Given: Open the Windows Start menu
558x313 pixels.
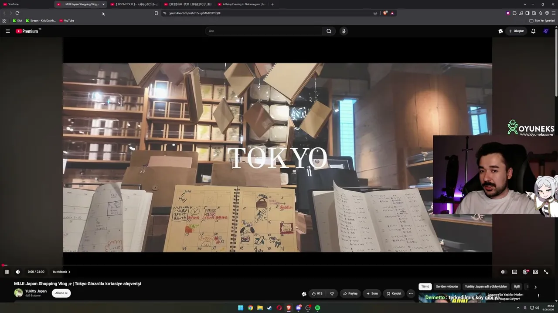Looking at the screenshot, I should pos(241,308).
